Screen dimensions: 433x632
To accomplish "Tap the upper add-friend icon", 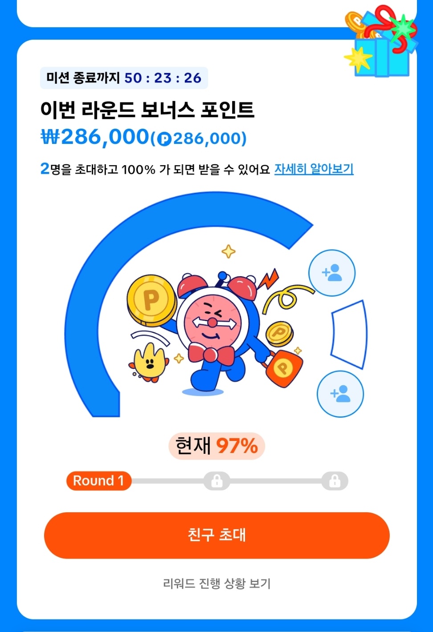I will 332,273.
